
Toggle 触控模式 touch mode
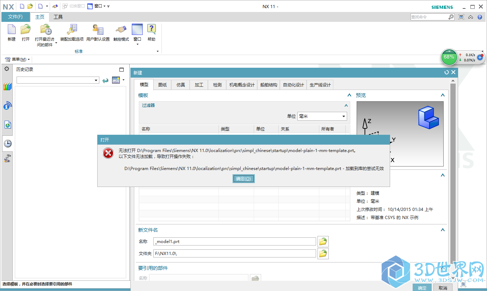(x=121, y=30)
